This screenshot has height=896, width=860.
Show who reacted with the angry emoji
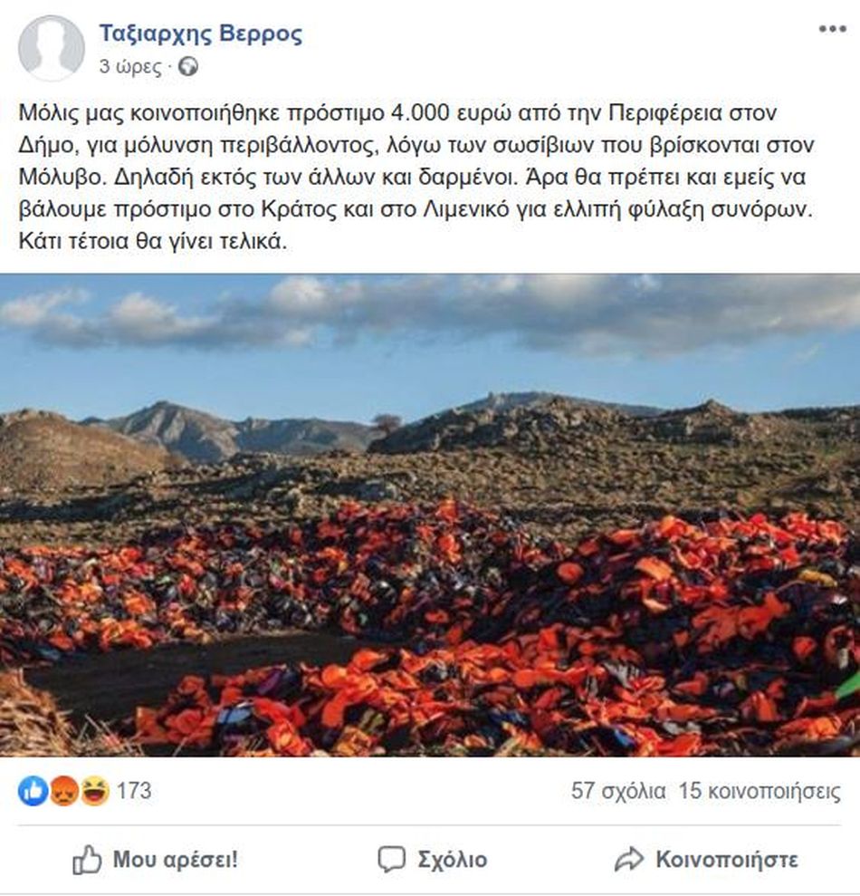64,792
